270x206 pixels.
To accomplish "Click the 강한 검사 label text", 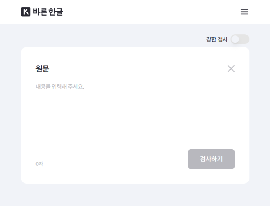I will coord(217,39).
